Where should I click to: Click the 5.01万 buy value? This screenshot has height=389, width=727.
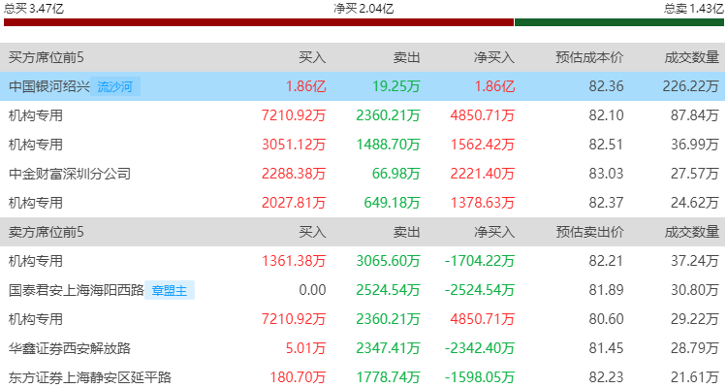(305, 348)
